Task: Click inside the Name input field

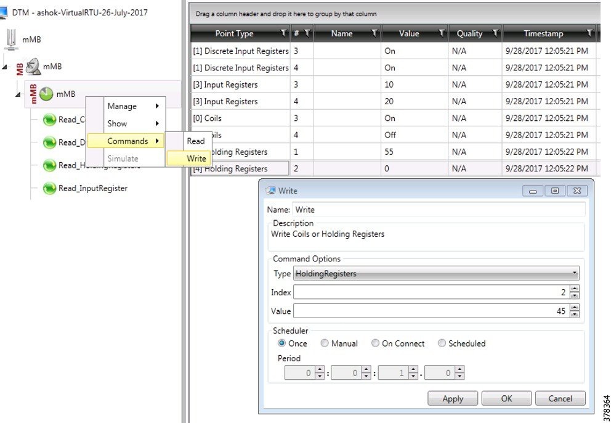Action: click(x=431, y=208)
